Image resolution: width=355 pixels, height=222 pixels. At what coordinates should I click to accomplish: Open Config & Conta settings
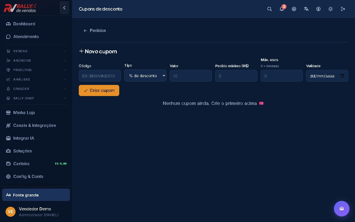point(36,176)
